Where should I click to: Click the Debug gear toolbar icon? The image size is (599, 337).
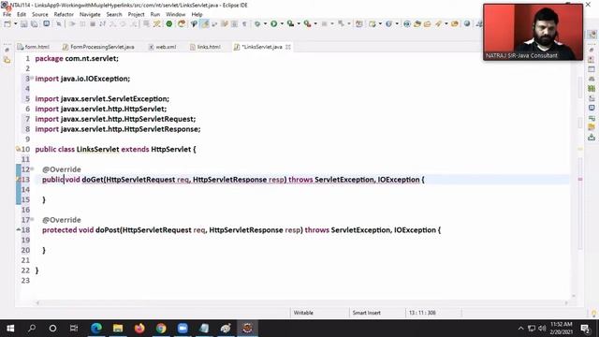257,23
